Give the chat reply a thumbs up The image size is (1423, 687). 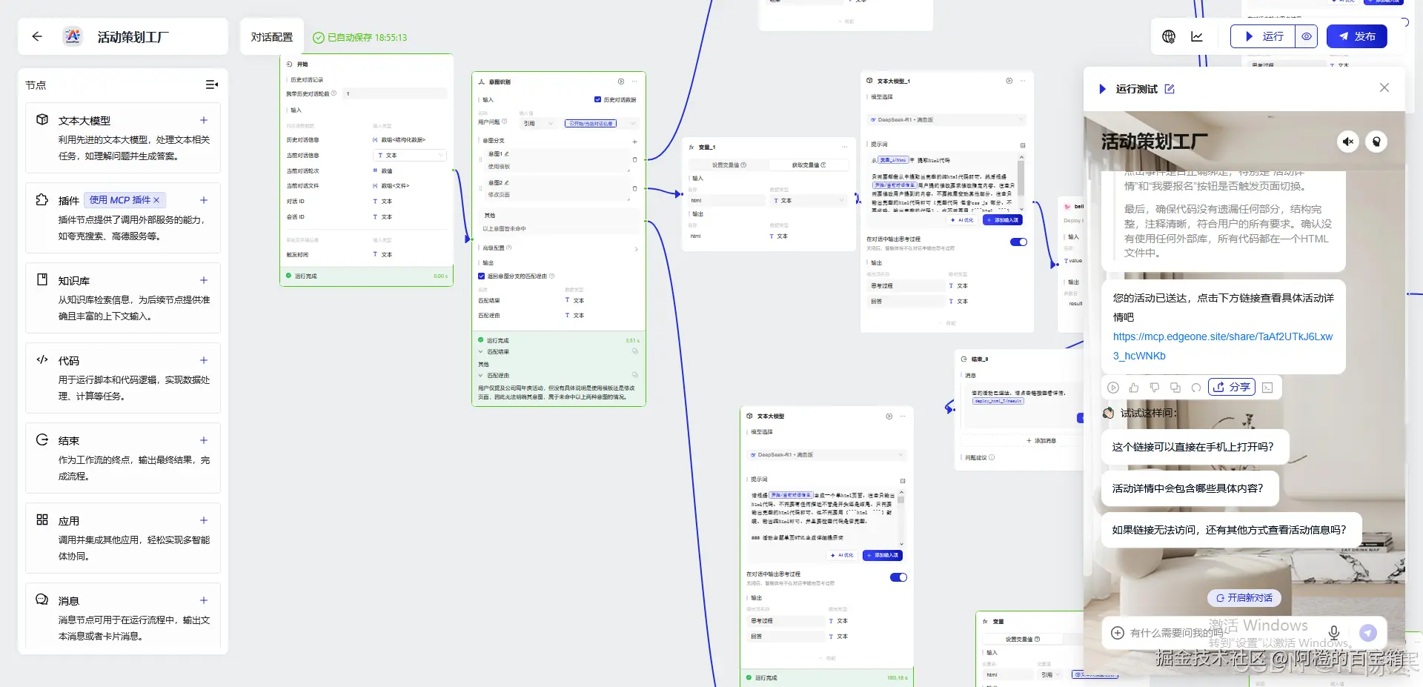pos(1134,388)
